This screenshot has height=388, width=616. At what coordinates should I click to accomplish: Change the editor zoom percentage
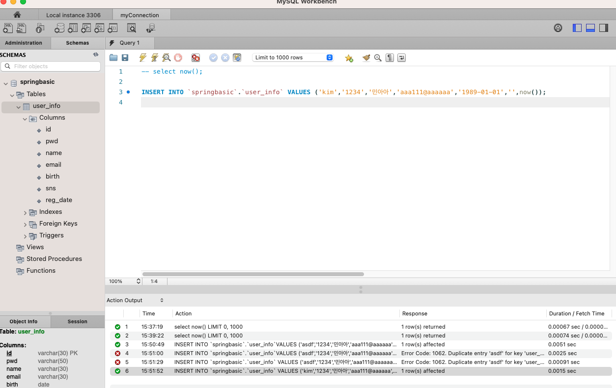pos(125,281)
